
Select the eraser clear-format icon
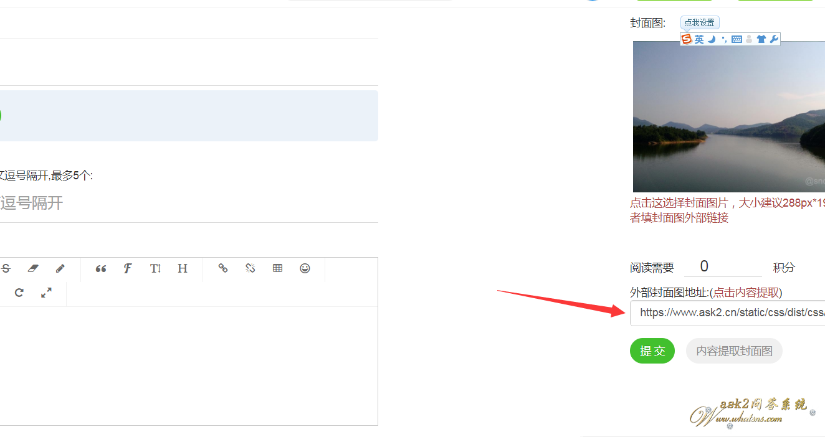(x=33, y=268)
